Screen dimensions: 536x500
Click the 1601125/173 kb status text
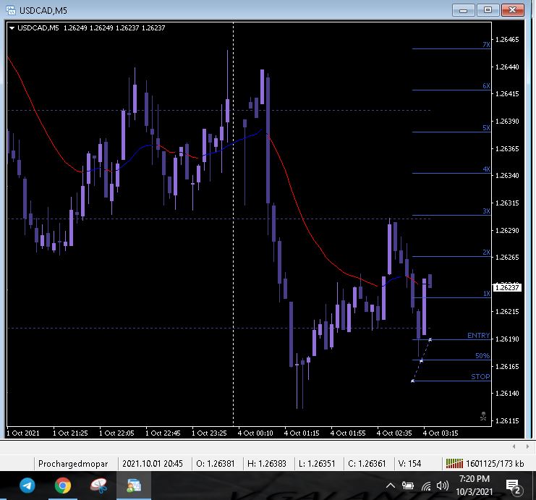(x=495, y=464)
